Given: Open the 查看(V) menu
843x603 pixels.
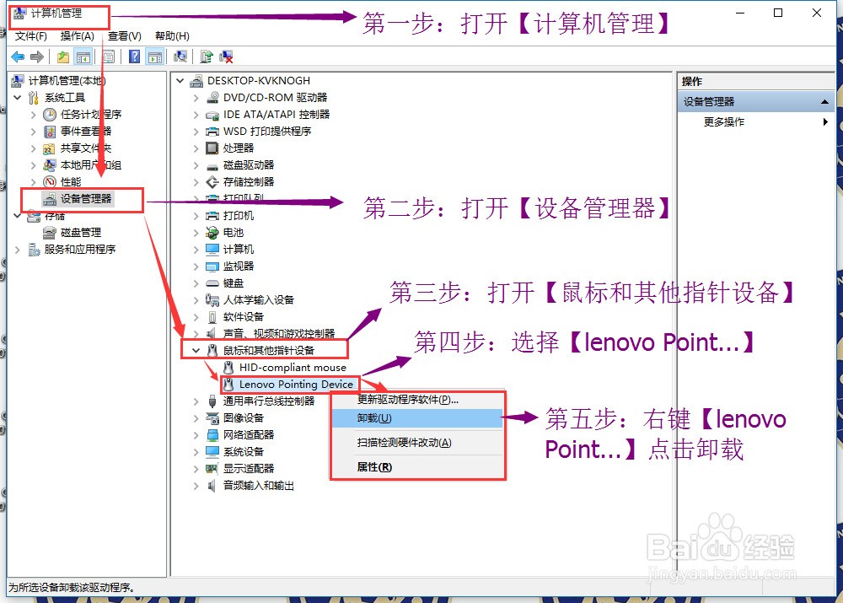Looking at the screenshot, I should click(124, 36).
